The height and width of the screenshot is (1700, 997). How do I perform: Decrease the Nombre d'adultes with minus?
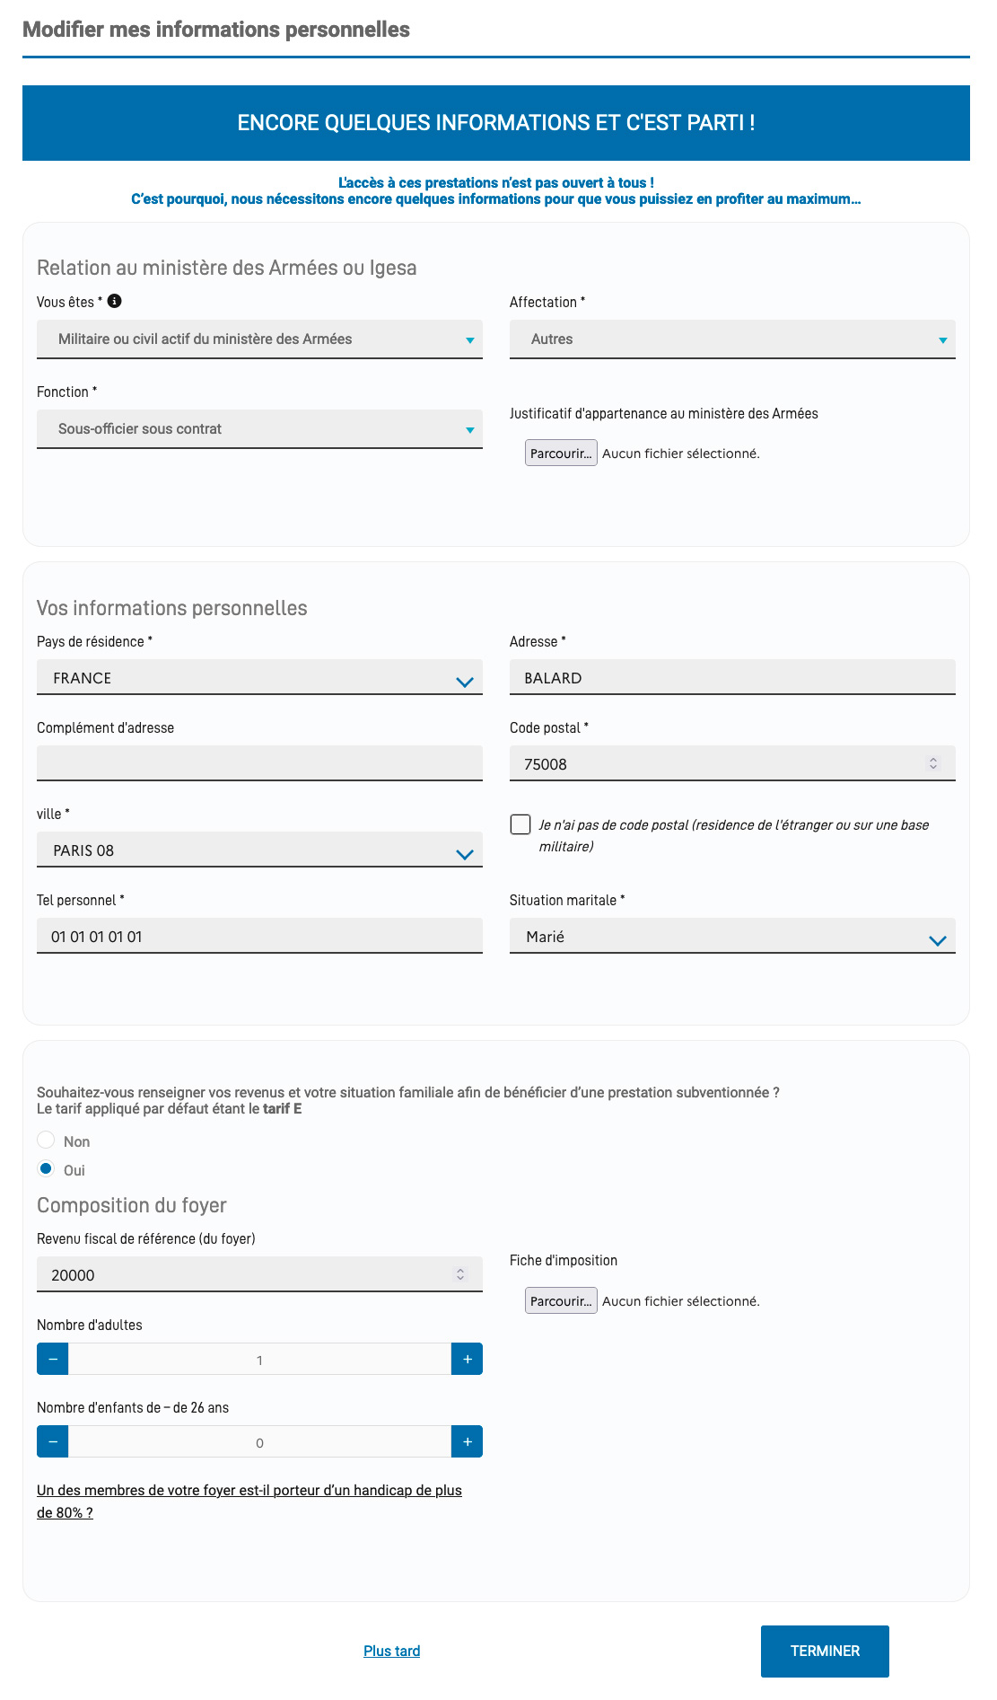coord(53,1359)
